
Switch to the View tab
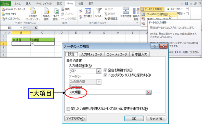point(91,4)
